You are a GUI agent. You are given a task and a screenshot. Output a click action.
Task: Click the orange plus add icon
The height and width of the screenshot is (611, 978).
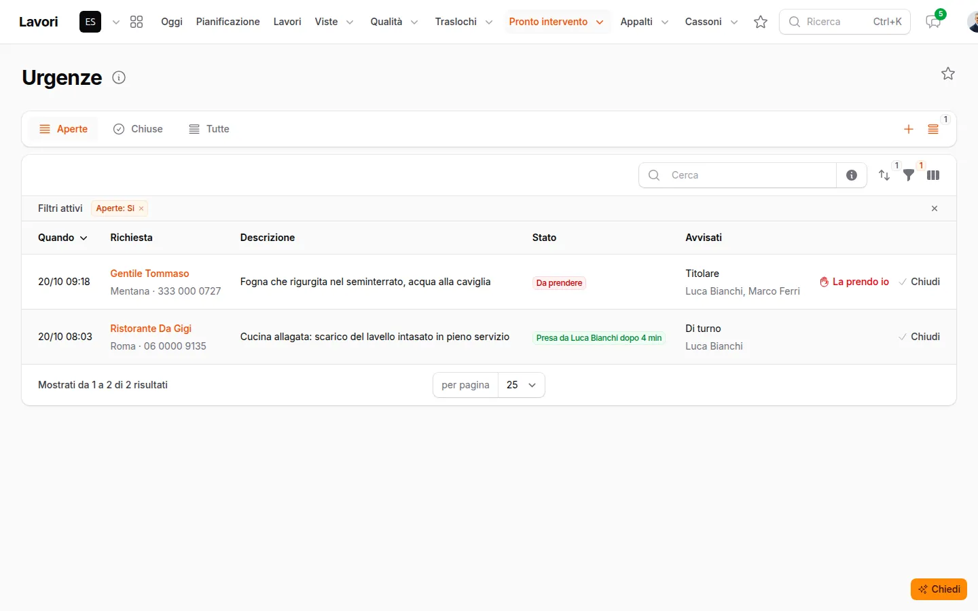909,129
